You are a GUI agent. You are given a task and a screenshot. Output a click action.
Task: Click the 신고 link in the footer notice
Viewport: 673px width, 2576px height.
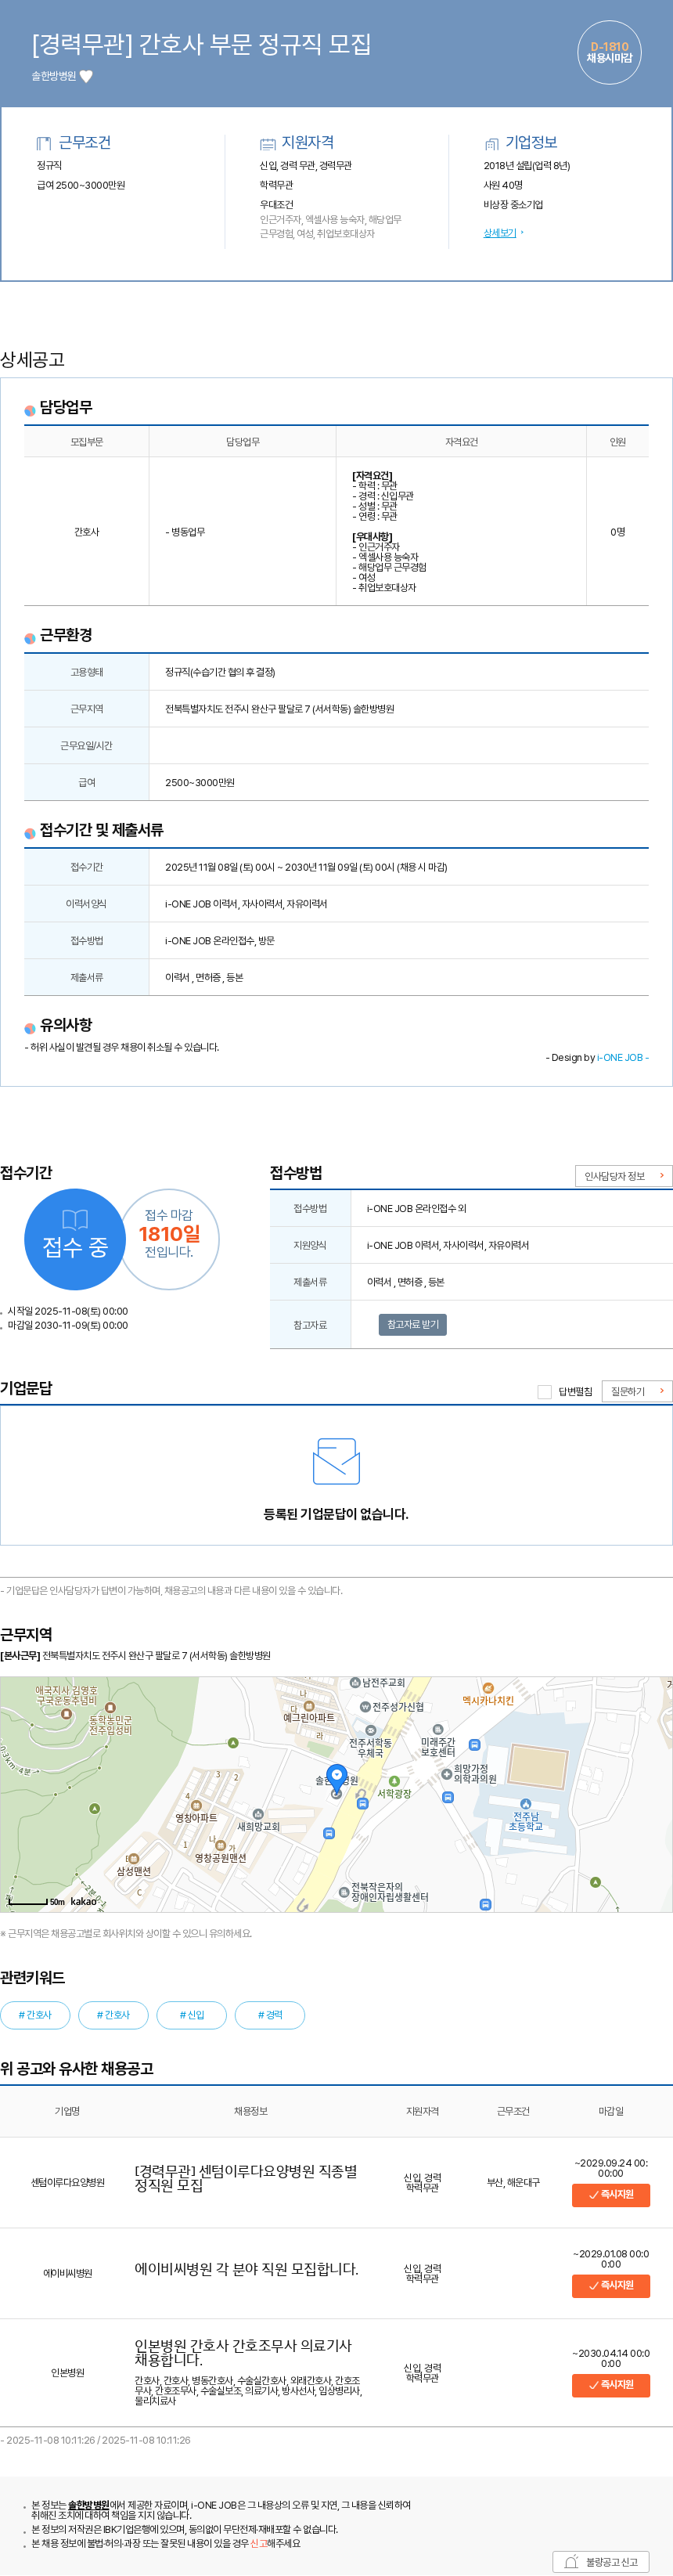[x=258, y=2542]
